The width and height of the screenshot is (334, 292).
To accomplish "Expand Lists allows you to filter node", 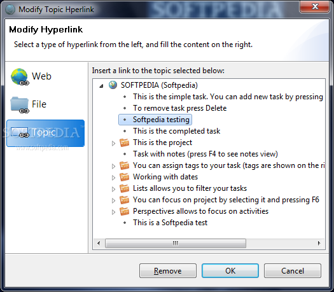I will (x=113, y=189).
